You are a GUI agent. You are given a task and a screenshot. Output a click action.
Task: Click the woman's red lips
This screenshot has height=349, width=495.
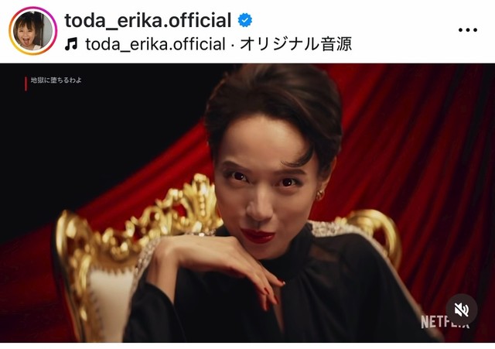pos(258,235)
